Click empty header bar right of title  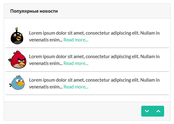point(113,11)
